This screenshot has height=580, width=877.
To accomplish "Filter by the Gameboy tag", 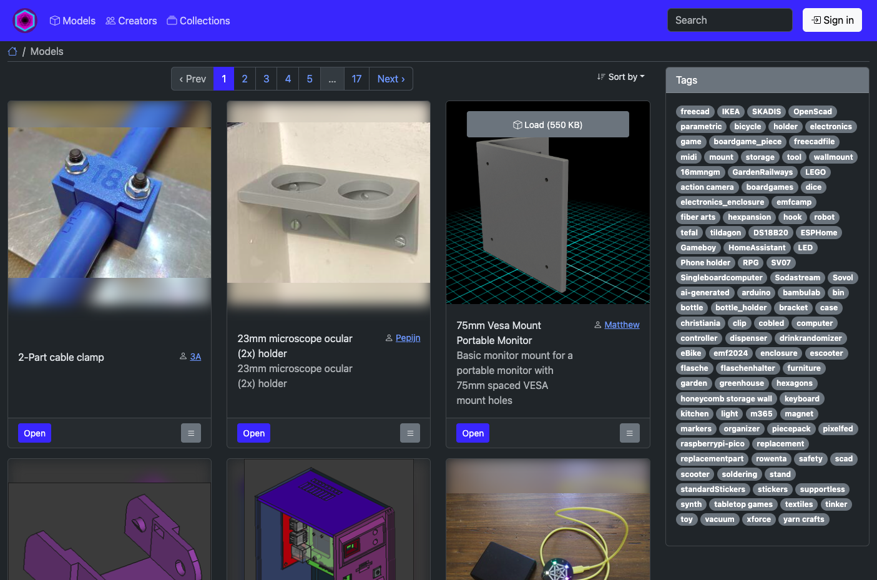I will click(x=698, y=248).
